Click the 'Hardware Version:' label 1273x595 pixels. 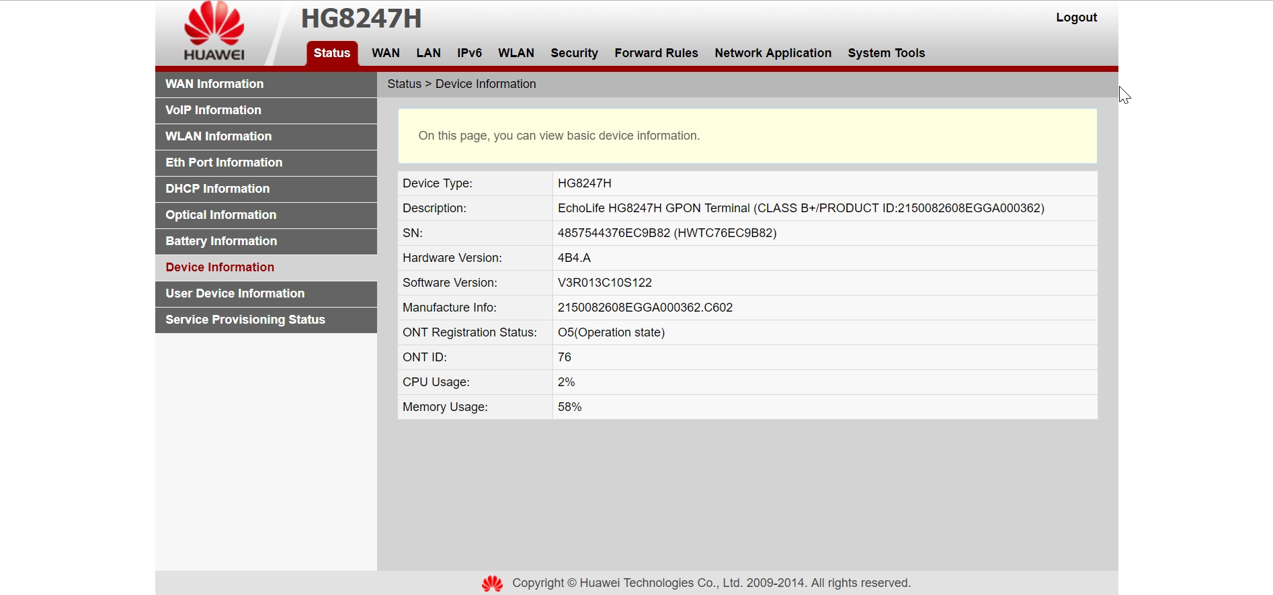coord(452,258)
